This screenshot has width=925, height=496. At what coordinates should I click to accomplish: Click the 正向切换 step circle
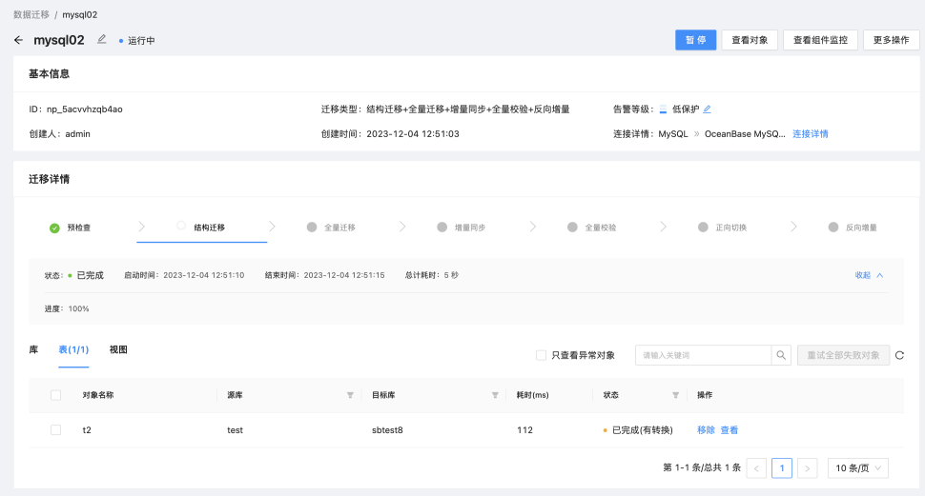click(x=703, y=228)
